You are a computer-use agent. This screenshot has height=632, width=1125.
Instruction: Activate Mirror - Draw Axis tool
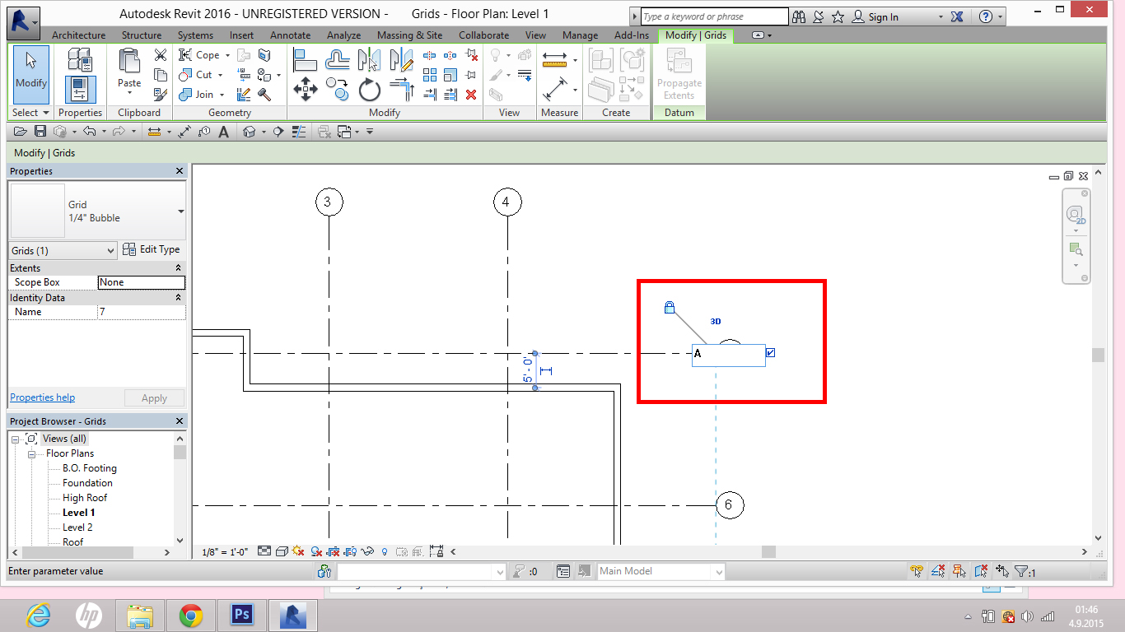(x=401, y=59)
